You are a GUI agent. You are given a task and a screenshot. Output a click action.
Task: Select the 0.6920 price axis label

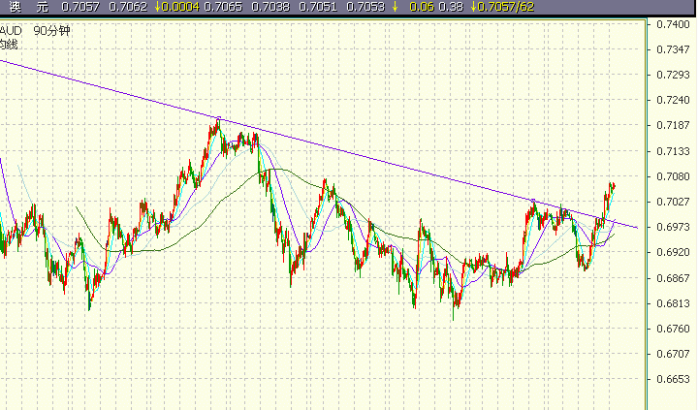tap(673, 252)
